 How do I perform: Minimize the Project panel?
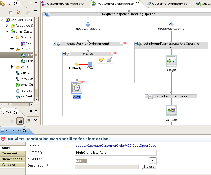pos(31,3)
